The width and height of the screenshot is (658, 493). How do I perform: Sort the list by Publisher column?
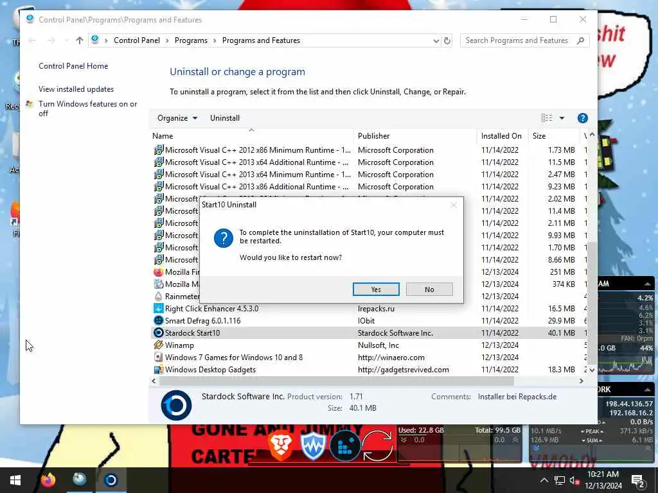(416, 136)
